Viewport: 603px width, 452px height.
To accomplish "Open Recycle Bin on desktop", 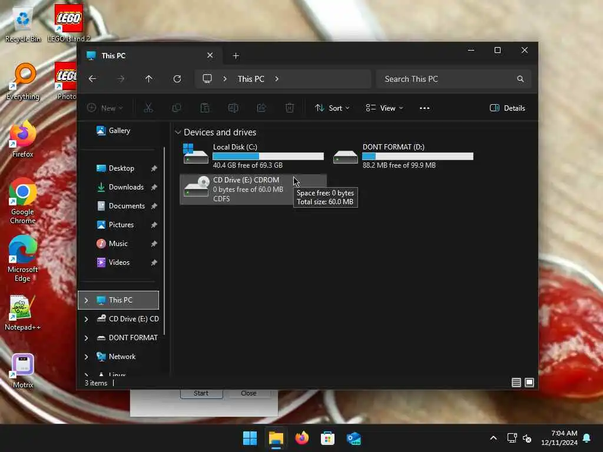I will pos(23,24).
